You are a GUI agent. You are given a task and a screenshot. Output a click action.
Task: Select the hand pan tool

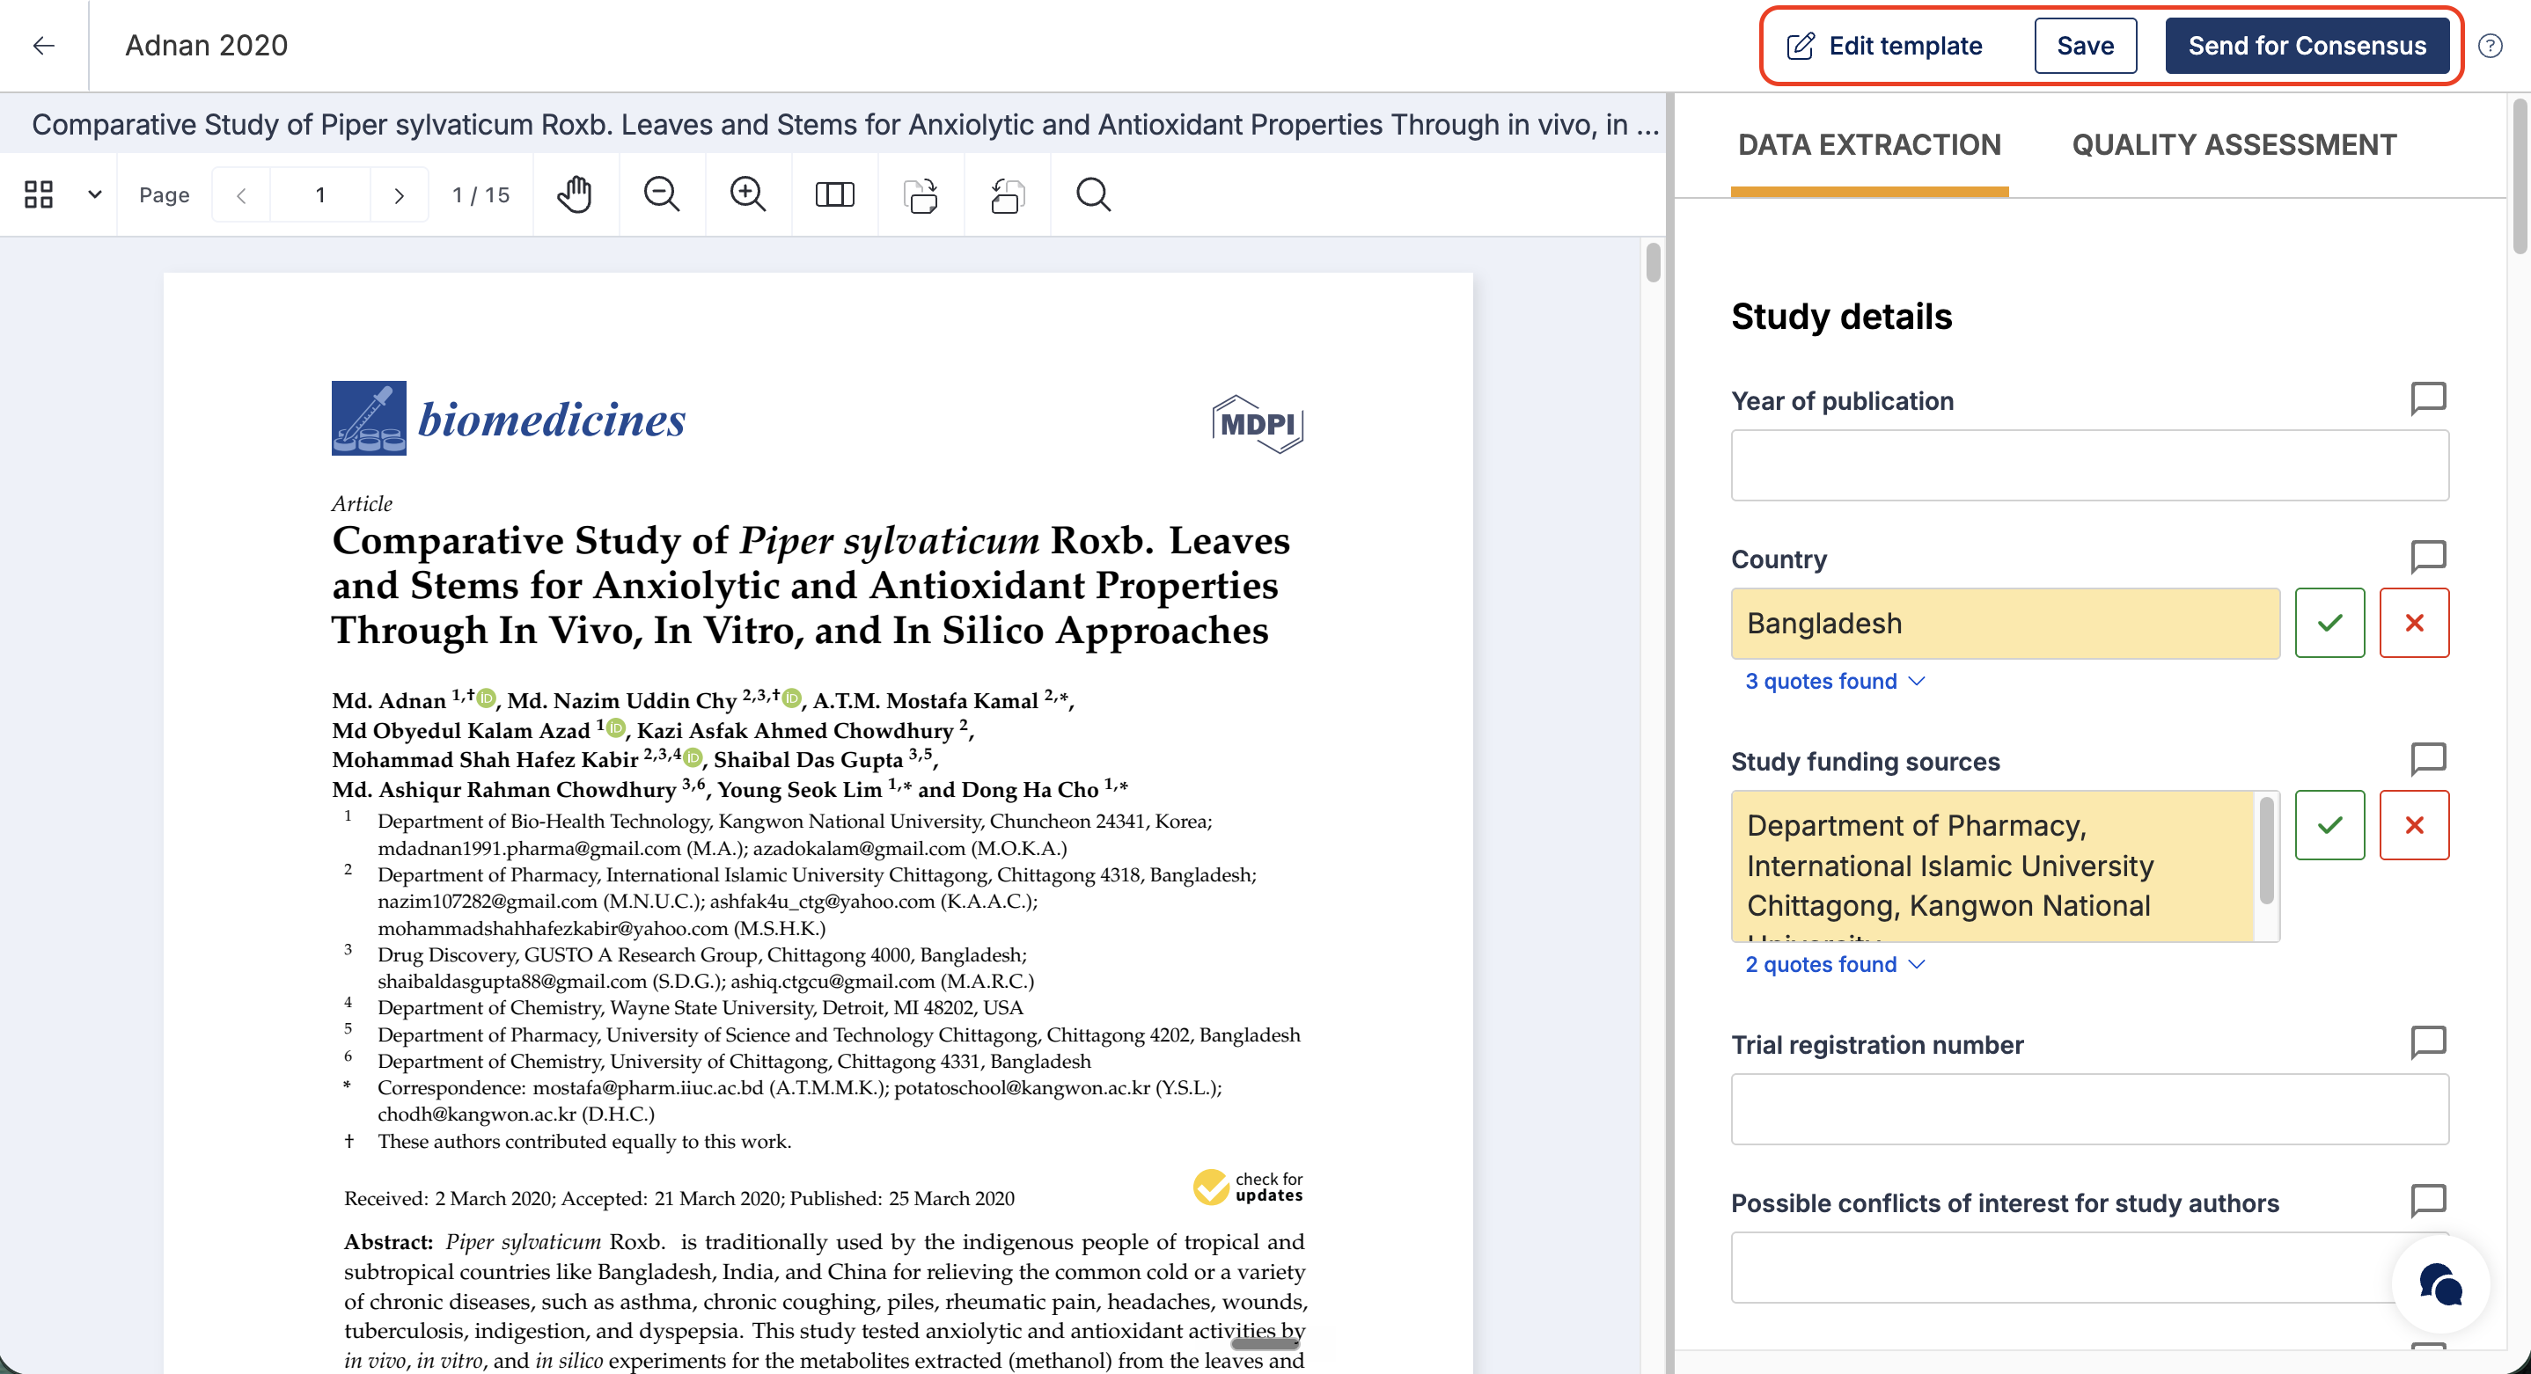[x=575, y=194]
